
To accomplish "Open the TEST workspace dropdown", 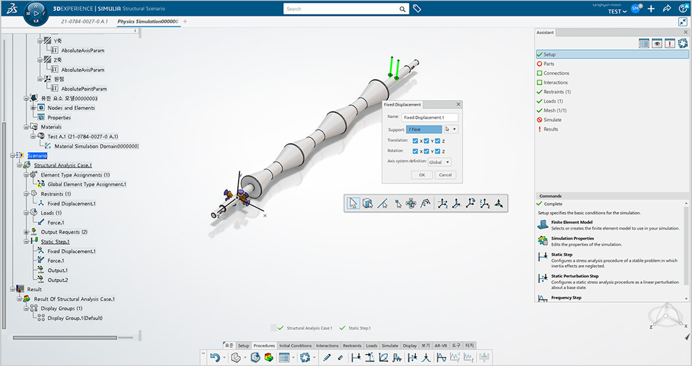I will 617,12.
